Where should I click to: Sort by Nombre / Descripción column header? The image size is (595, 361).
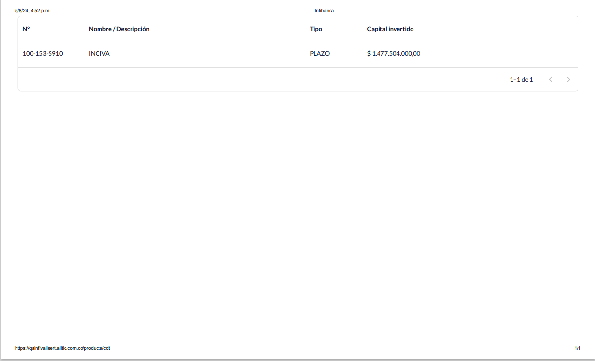pyautogui.click(x=119, y=29)
